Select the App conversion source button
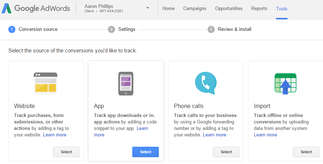This screenshot has height=164, width=323. point(146,152)
